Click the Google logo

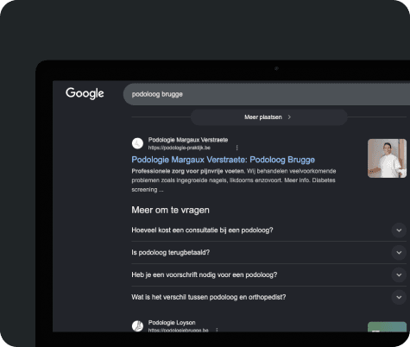[x=85, y=93]
